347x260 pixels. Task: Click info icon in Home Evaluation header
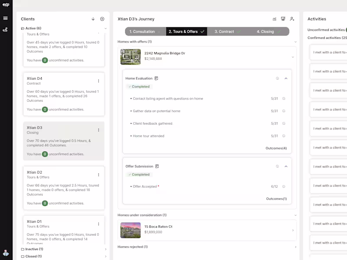pos(277,78)
